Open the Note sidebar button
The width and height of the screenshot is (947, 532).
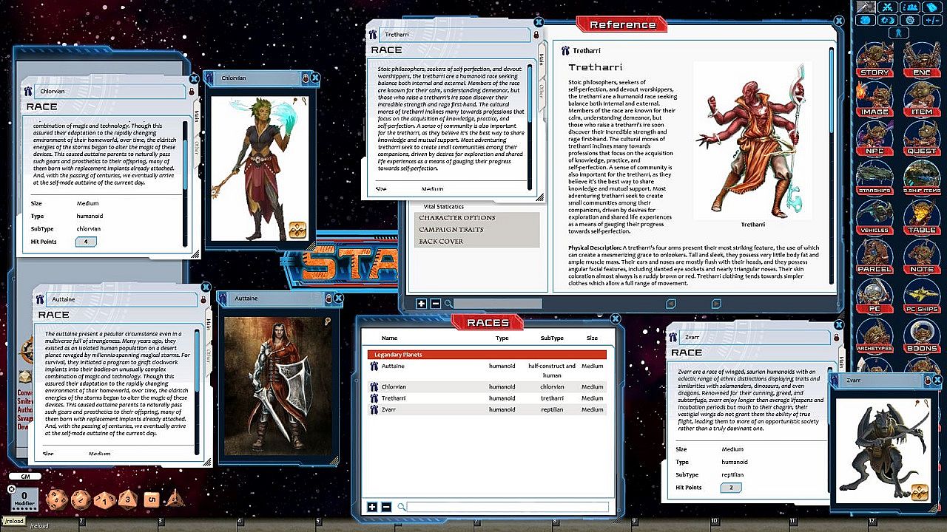click(922, 256)
